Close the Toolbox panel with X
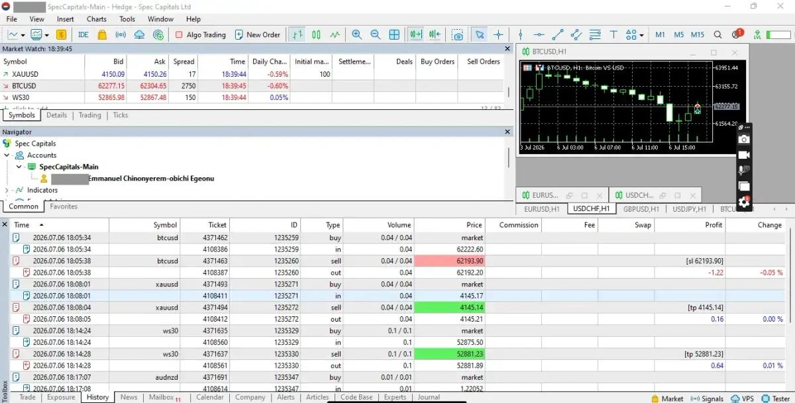 (5, 225)
